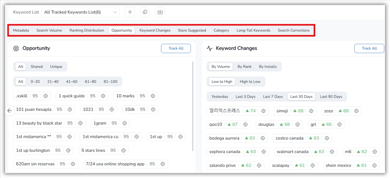
Task: Track the 5 stars lines target icon
Action: coord(123,150)
